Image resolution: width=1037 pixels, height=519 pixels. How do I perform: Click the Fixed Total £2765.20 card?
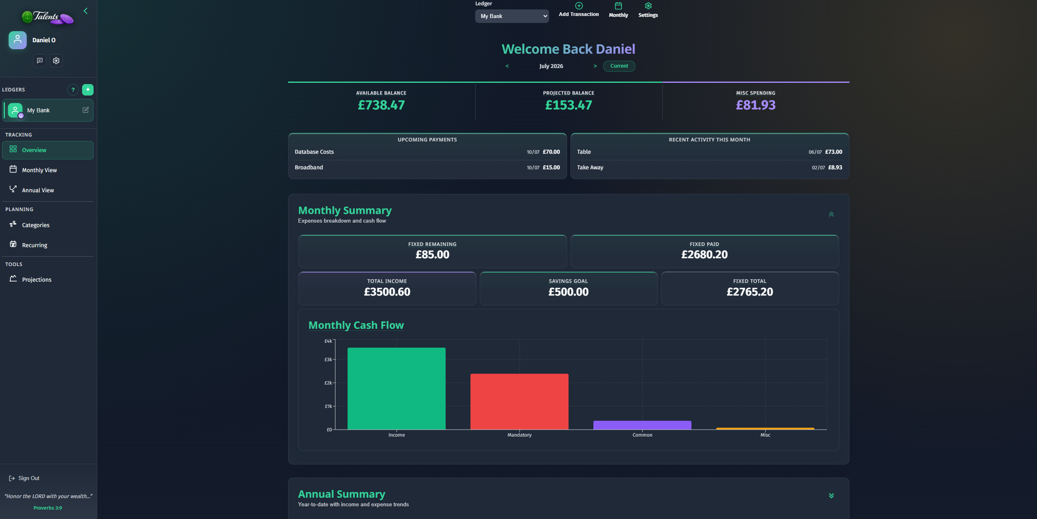750,289
